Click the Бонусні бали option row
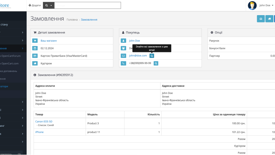 tap(241, 48)
